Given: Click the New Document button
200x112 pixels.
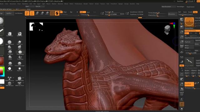Looking at the screenshot, I should (169, 7).
